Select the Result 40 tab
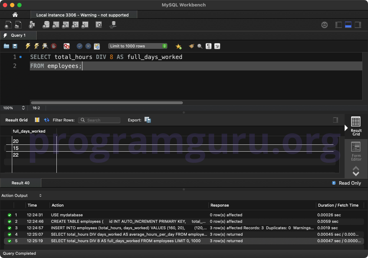The width and height of the screenshot is (368, 258). point(20,183)
